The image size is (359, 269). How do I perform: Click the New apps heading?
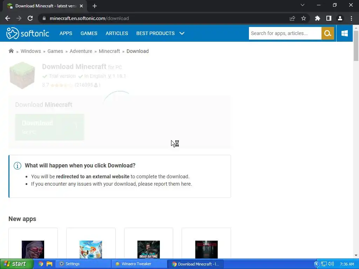22,219
